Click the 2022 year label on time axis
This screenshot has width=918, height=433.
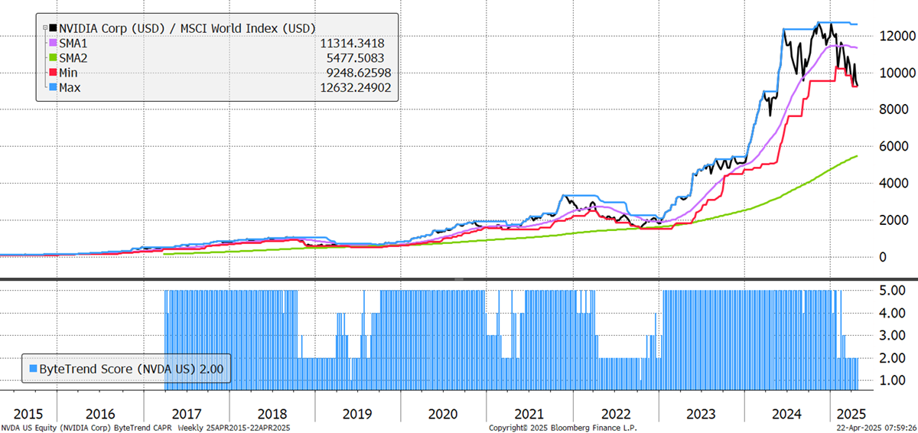616,413
